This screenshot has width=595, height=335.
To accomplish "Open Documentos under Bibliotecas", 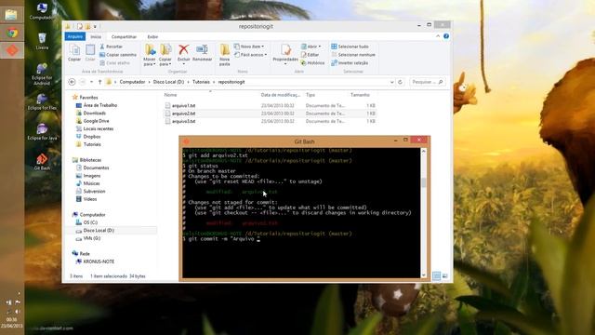I will 96,167.
